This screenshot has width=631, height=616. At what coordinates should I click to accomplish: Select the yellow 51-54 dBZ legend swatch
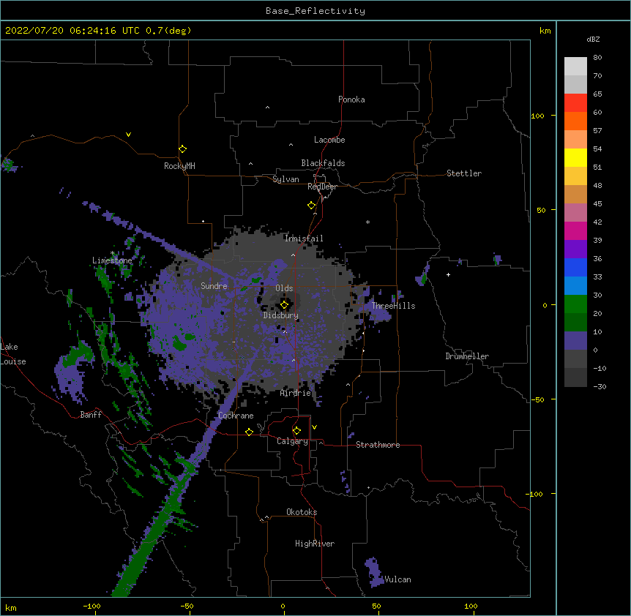pos(575,157)
